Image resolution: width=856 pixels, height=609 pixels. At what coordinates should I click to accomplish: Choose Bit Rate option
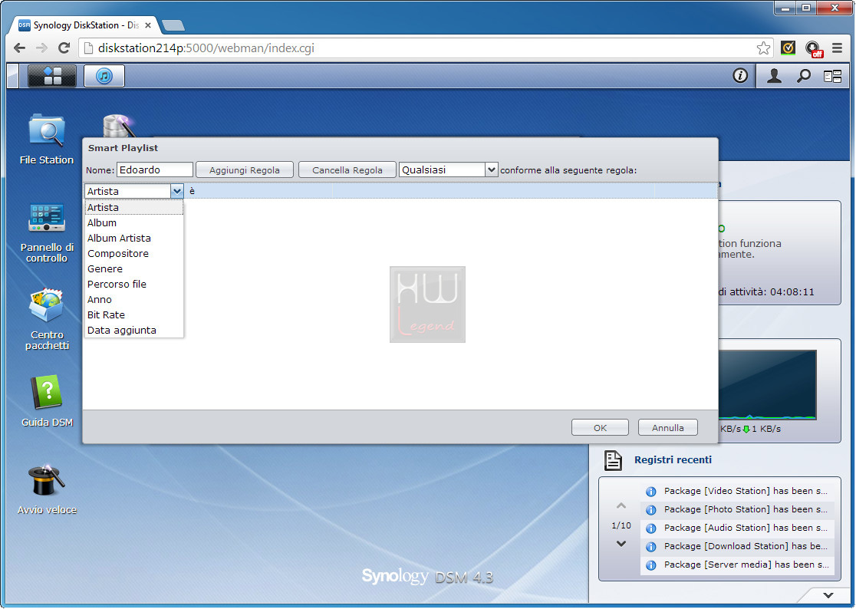click(133, 314)
